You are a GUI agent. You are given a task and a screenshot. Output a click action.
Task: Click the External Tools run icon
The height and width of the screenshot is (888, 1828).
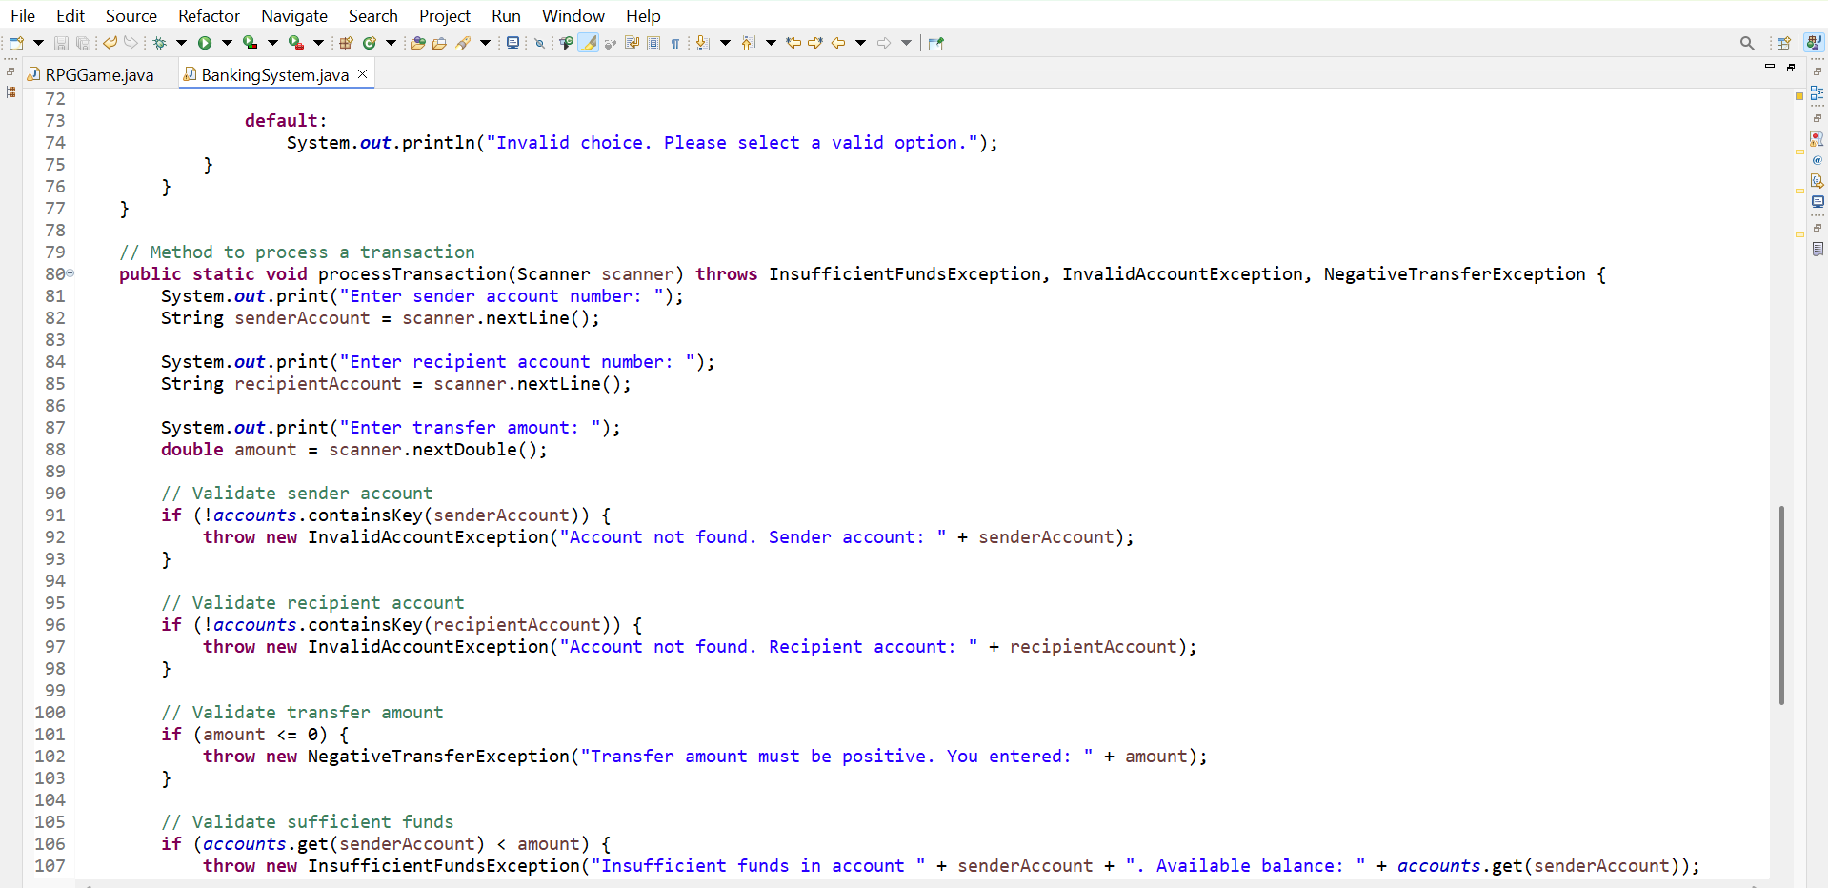pyautogui.click(x=296, y=43)
